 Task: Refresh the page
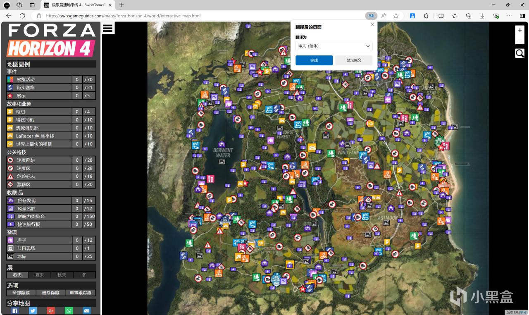22,16
